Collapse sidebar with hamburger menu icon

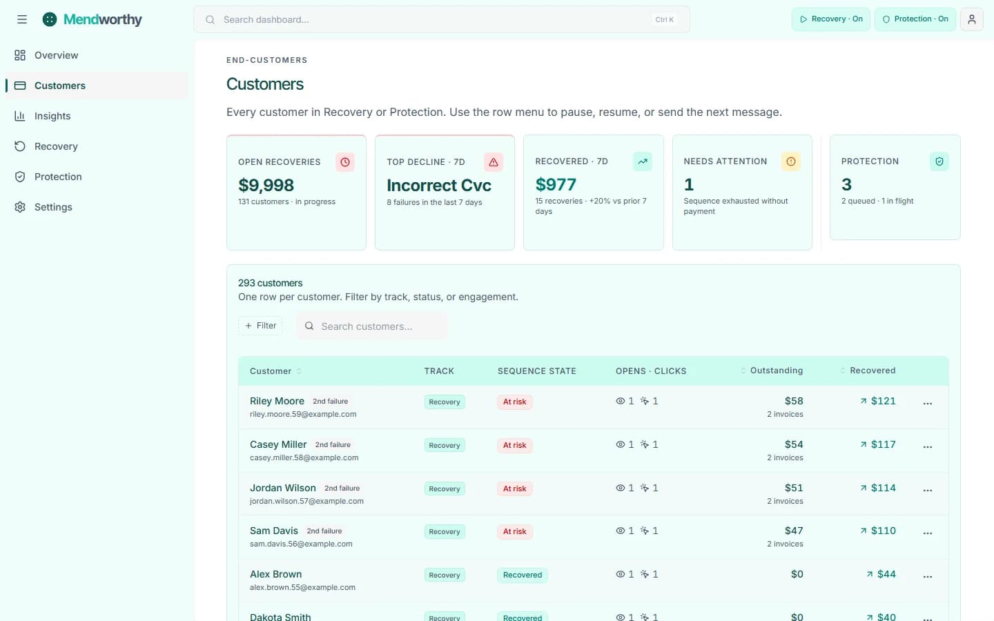(22, 19)
